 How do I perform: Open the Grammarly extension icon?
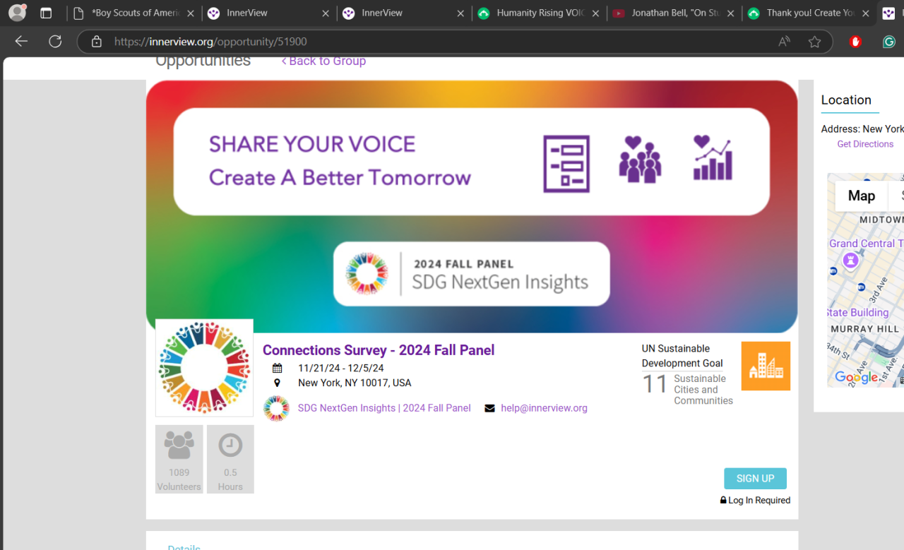pyautogui.click(x=889, y=42)
